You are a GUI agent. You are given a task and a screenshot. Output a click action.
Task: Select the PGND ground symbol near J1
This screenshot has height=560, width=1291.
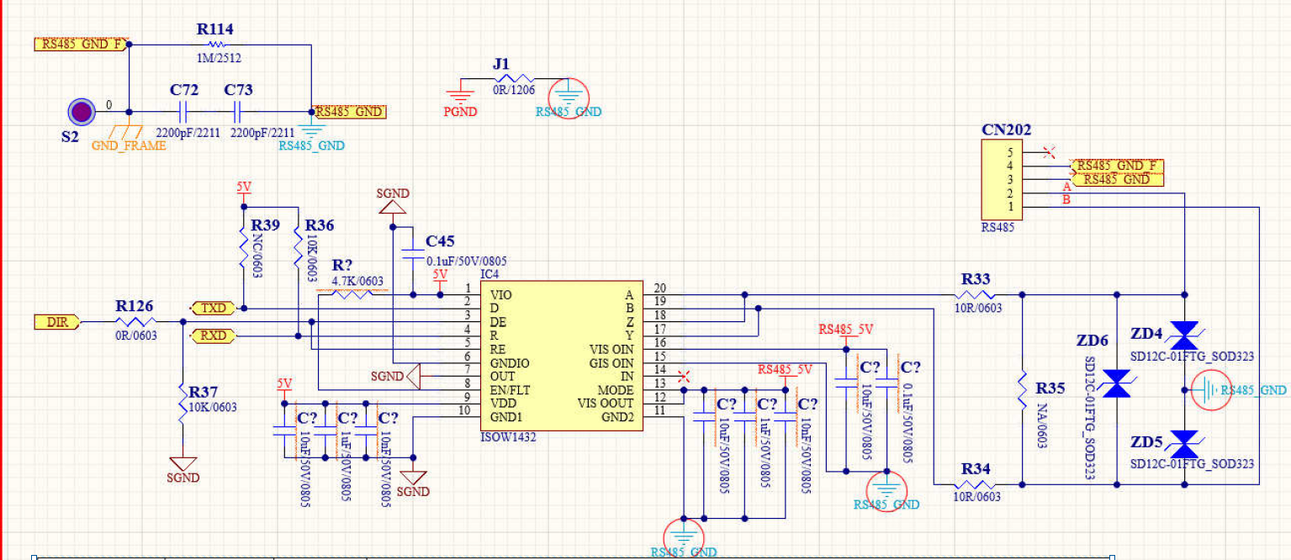click(x=461, y=93)
